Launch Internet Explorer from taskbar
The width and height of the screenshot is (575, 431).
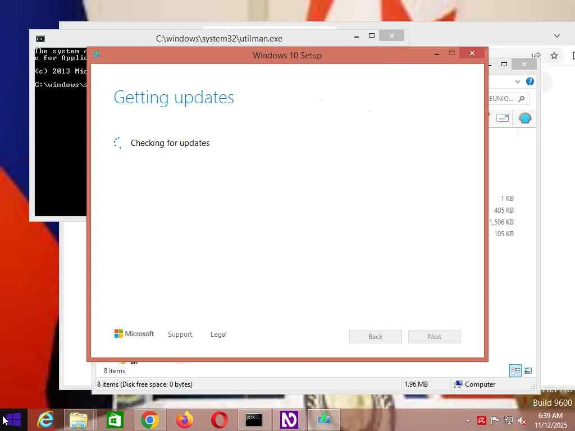tap(45, 420)
